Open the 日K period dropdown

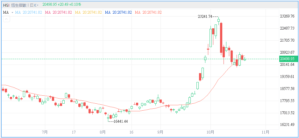pos(35,5)
